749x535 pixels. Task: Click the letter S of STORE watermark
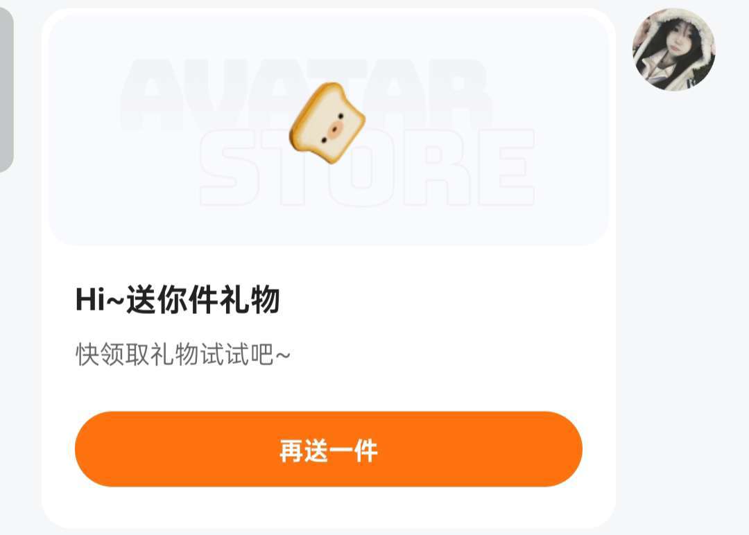coord(228,167)
